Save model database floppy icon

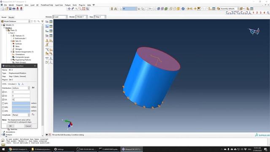pos(10,8)
